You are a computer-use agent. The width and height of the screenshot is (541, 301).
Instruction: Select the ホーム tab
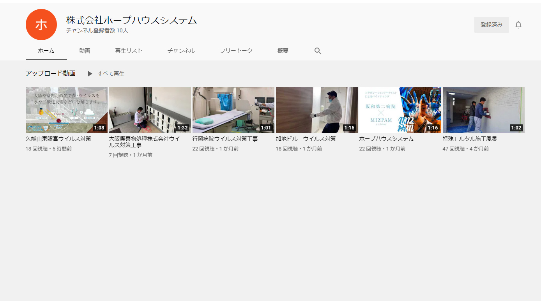pyautogui.click(x=46, y=51)
